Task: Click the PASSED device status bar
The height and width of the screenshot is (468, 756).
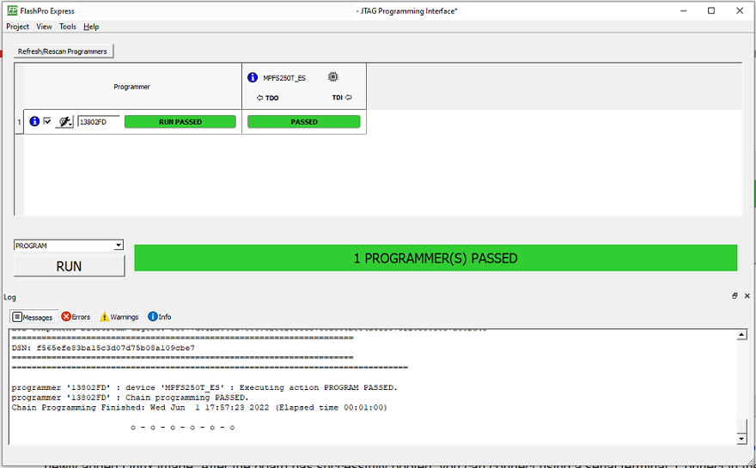Action: click(x=304, y=122)
